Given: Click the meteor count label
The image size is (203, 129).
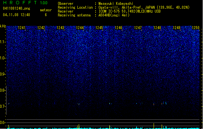Looking at the screenshot, I should click(x=46, y=10).
